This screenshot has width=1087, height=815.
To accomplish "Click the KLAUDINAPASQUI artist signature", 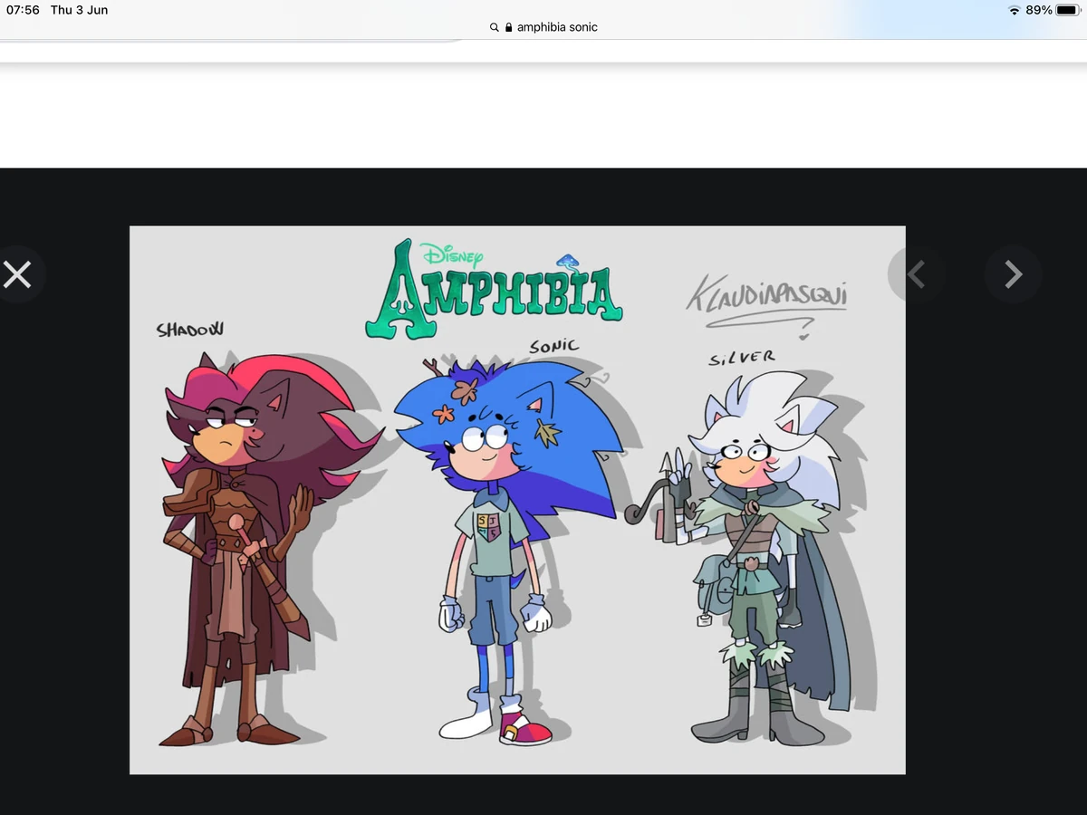I will [765, 295].
